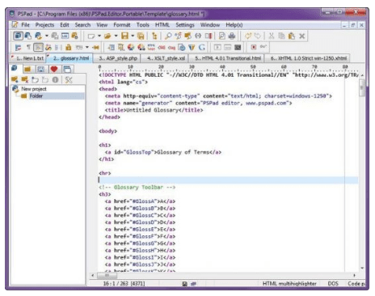
Task: Click remove folder icon with red x
Action: (x=25, y=79)
